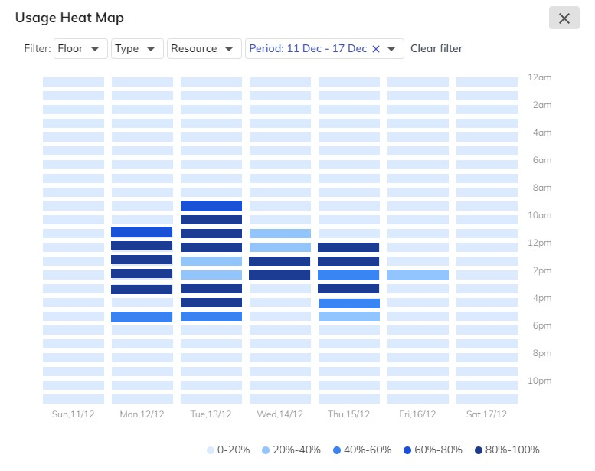The image size is (595, 471).
Task: Click the Monday 5pm heat map cell
Action: pyautogui.click(x=142, y=316)
